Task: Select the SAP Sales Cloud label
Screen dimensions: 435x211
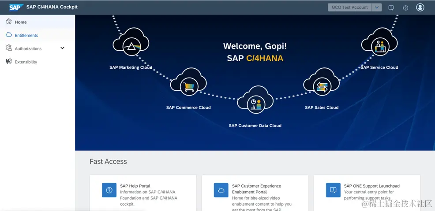Action: [322, 107]
